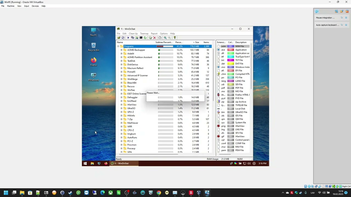Screen dimensions: 351x197
Task: Click the host Windows Start button
Action: click(x=6, y=193)
